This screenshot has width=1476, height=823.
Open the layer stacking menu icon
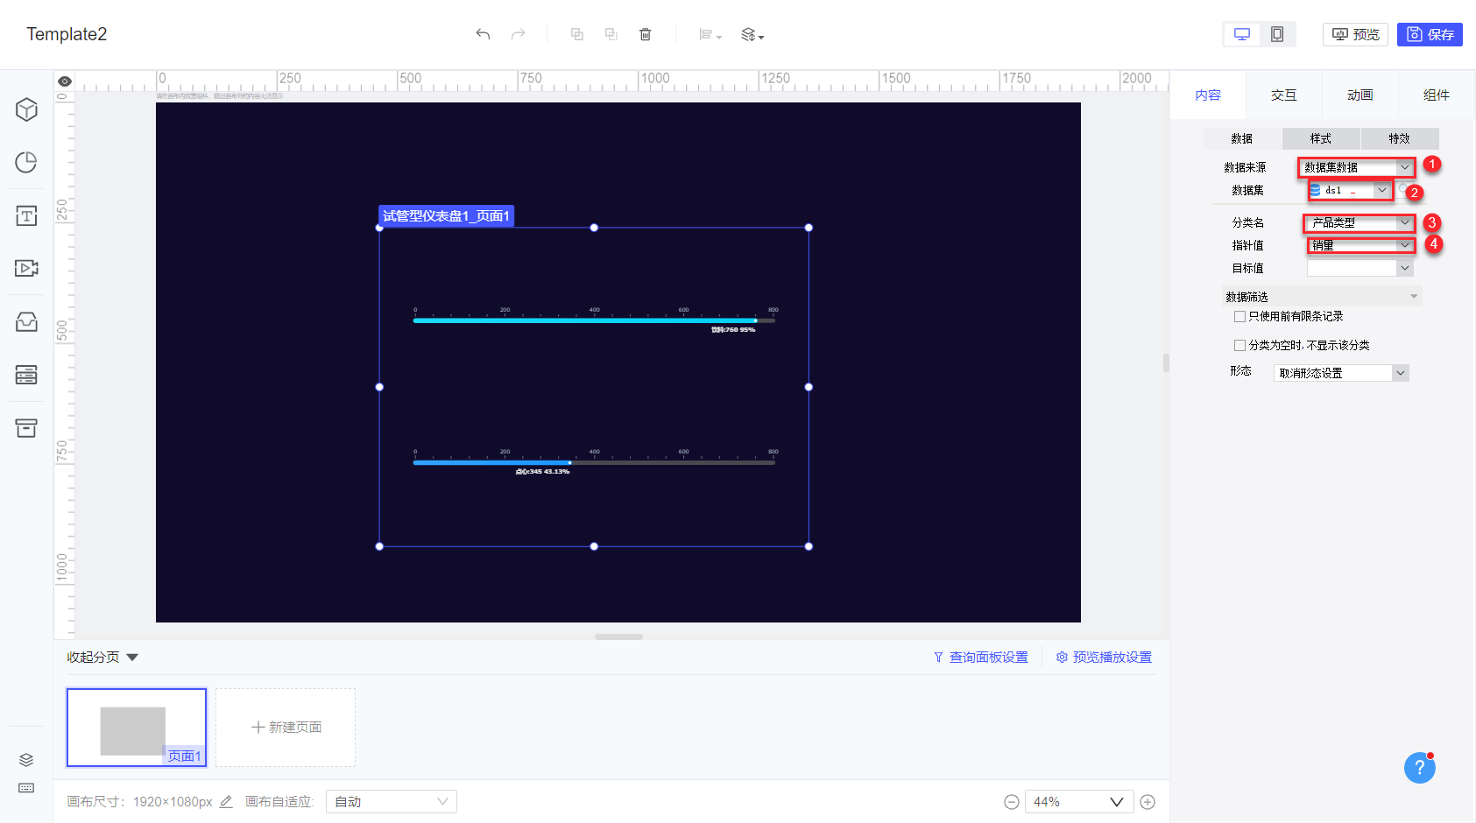pos(752,35)
